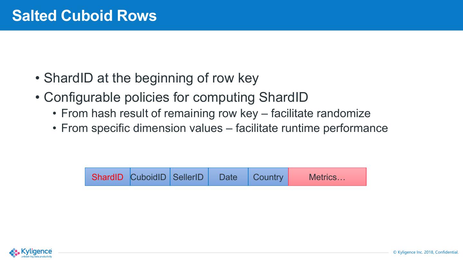This screenshot has width=463, height=260.
Task: Click the phrase "facilitate runtime performance"
Action: 312,128
